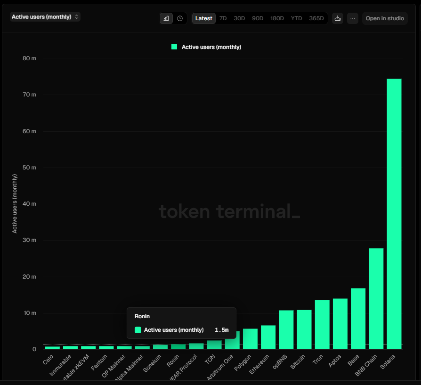Image resolution: width=421 pixels, height=385 pixels.
Task: Click the Celo bar
Action: [52, 348]
